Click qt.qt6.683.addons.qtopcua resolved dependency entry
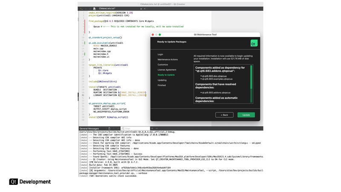 pos(216,93)
